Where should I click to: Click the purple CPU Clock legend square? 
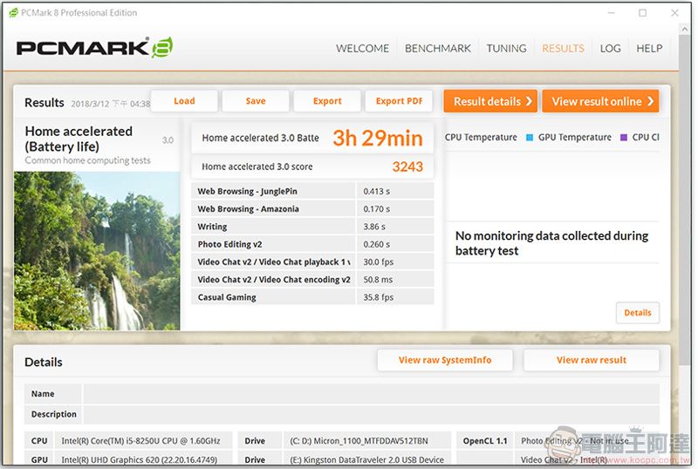(x=623, y=138)
